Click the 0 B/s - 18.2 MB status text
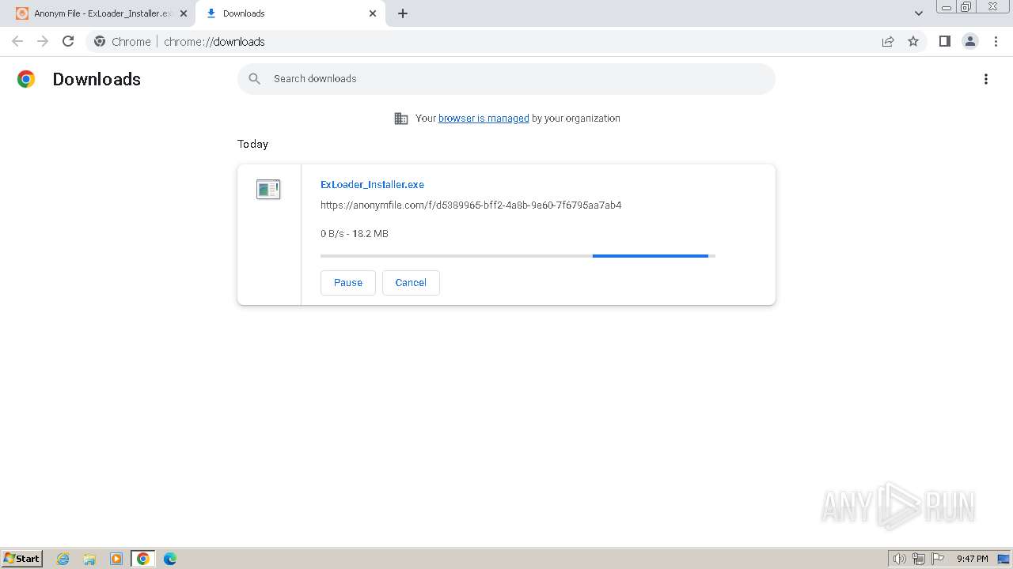Screen dimensions: 1013x569 tap(355, 234)
